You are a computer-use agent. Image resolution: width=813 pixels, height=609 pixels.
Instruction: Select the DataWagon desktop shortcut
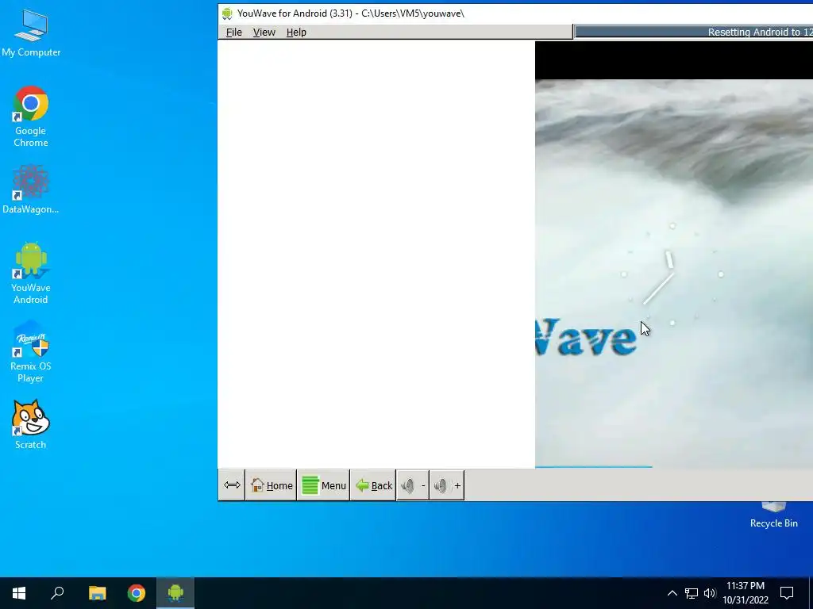[x=31, y=190]
